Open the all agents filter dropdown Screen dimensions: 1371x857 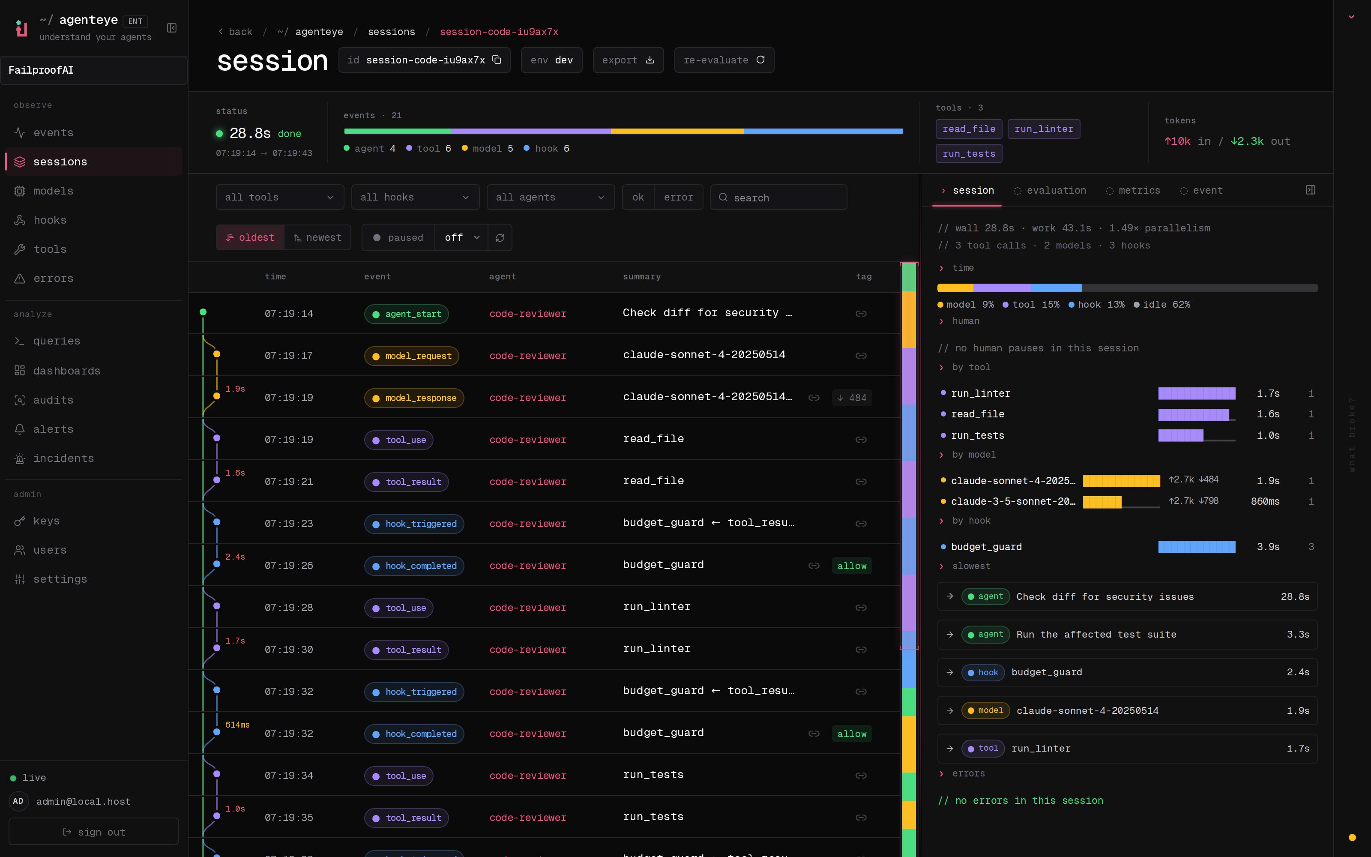coord(550,197)
